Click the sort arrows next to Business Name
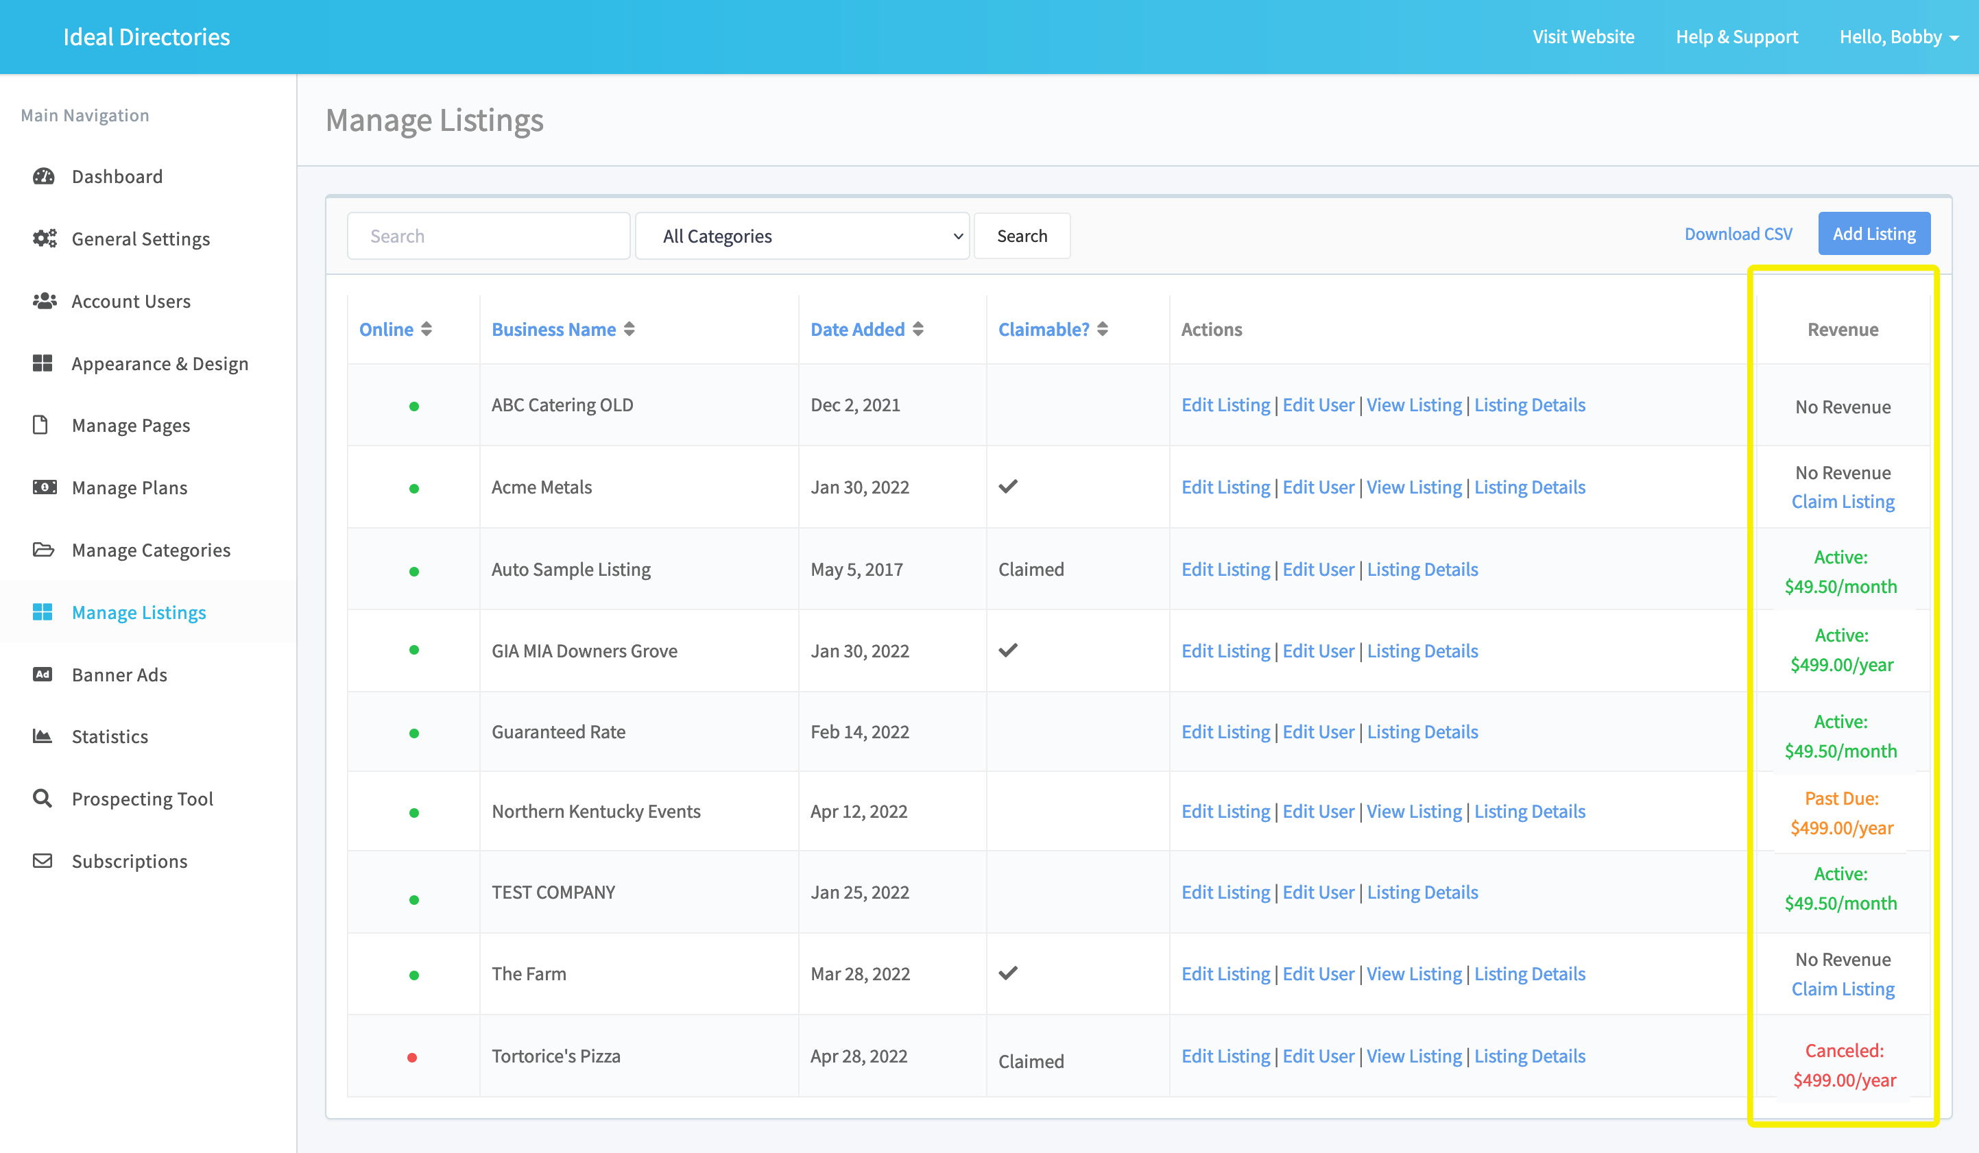The height and width of the screenshot is (1153, 1979). point(629,329)
